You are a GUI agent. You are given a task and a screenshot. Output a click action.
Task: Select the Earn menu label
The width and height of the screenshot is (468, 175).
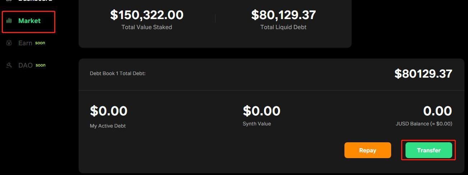click(25, 43)
